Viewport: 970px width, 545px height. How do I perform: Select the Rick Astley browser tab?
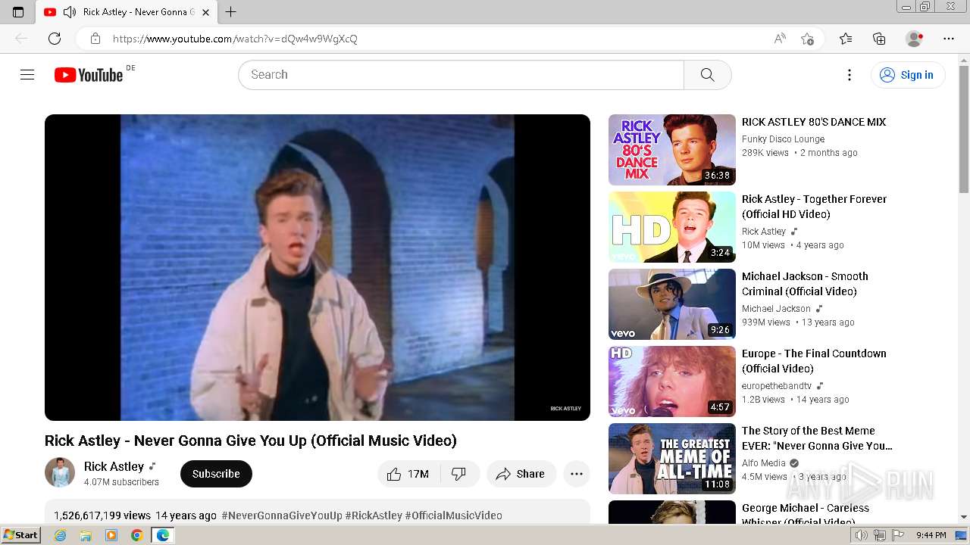pos(127,12)
